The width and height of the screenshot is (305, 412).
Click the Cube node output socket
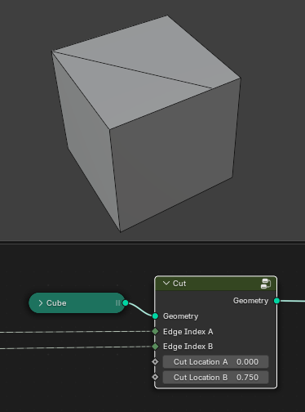(x=126, y=302)
